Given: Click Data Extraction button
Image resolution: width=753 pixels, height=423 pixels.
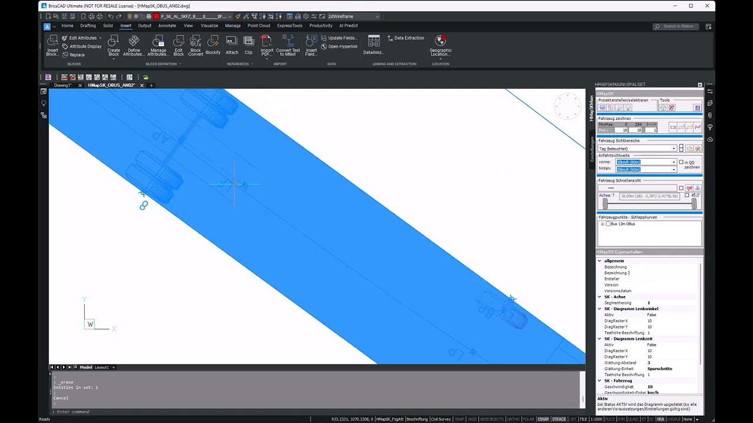Looking at the screenshot, I should (x=405, y=38).
